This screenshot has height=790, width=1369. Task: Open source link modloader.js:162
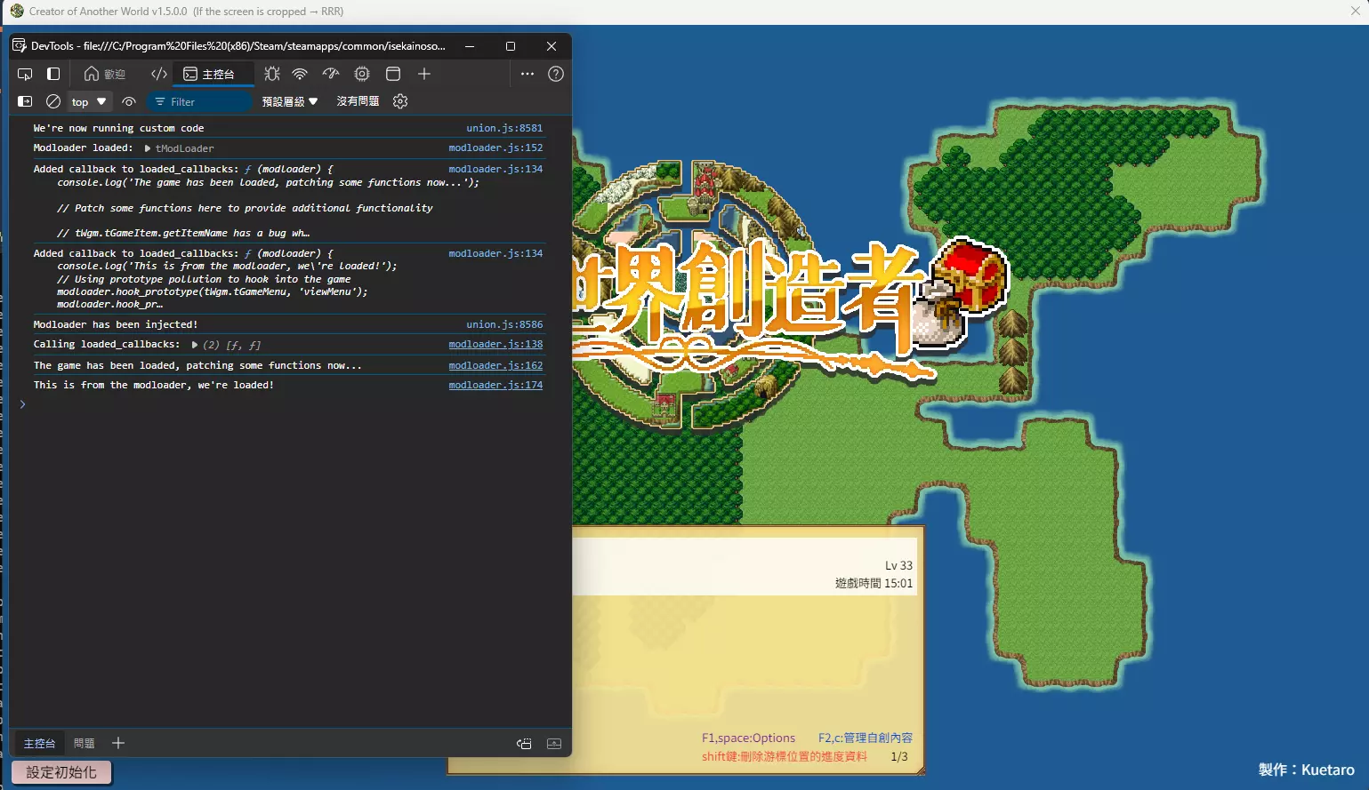(x=495, y=365)
